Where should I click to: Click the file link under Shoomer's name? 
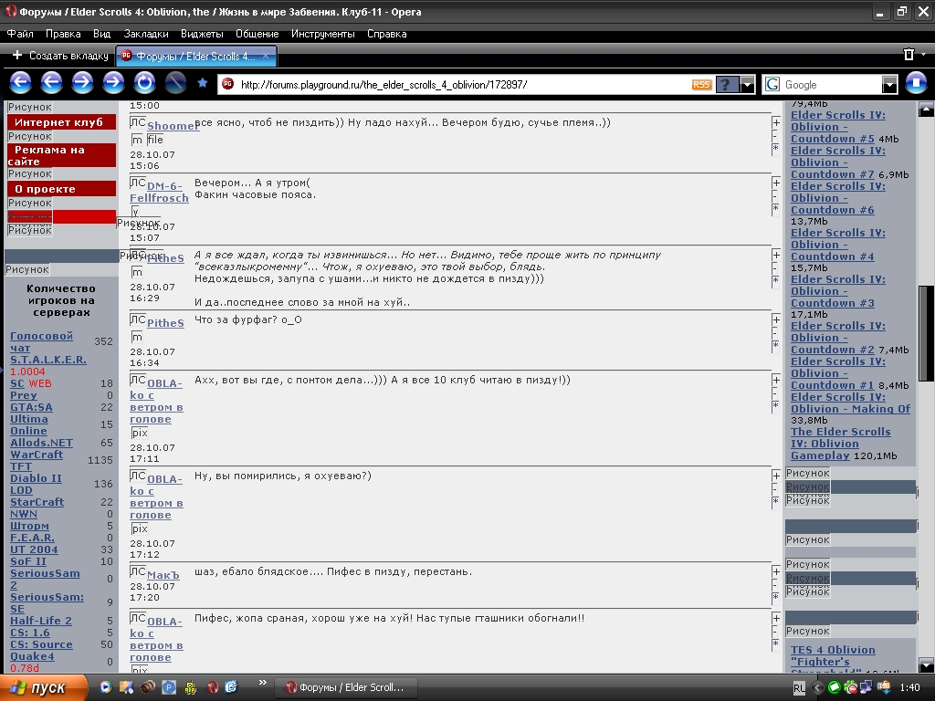coord(155,140)
